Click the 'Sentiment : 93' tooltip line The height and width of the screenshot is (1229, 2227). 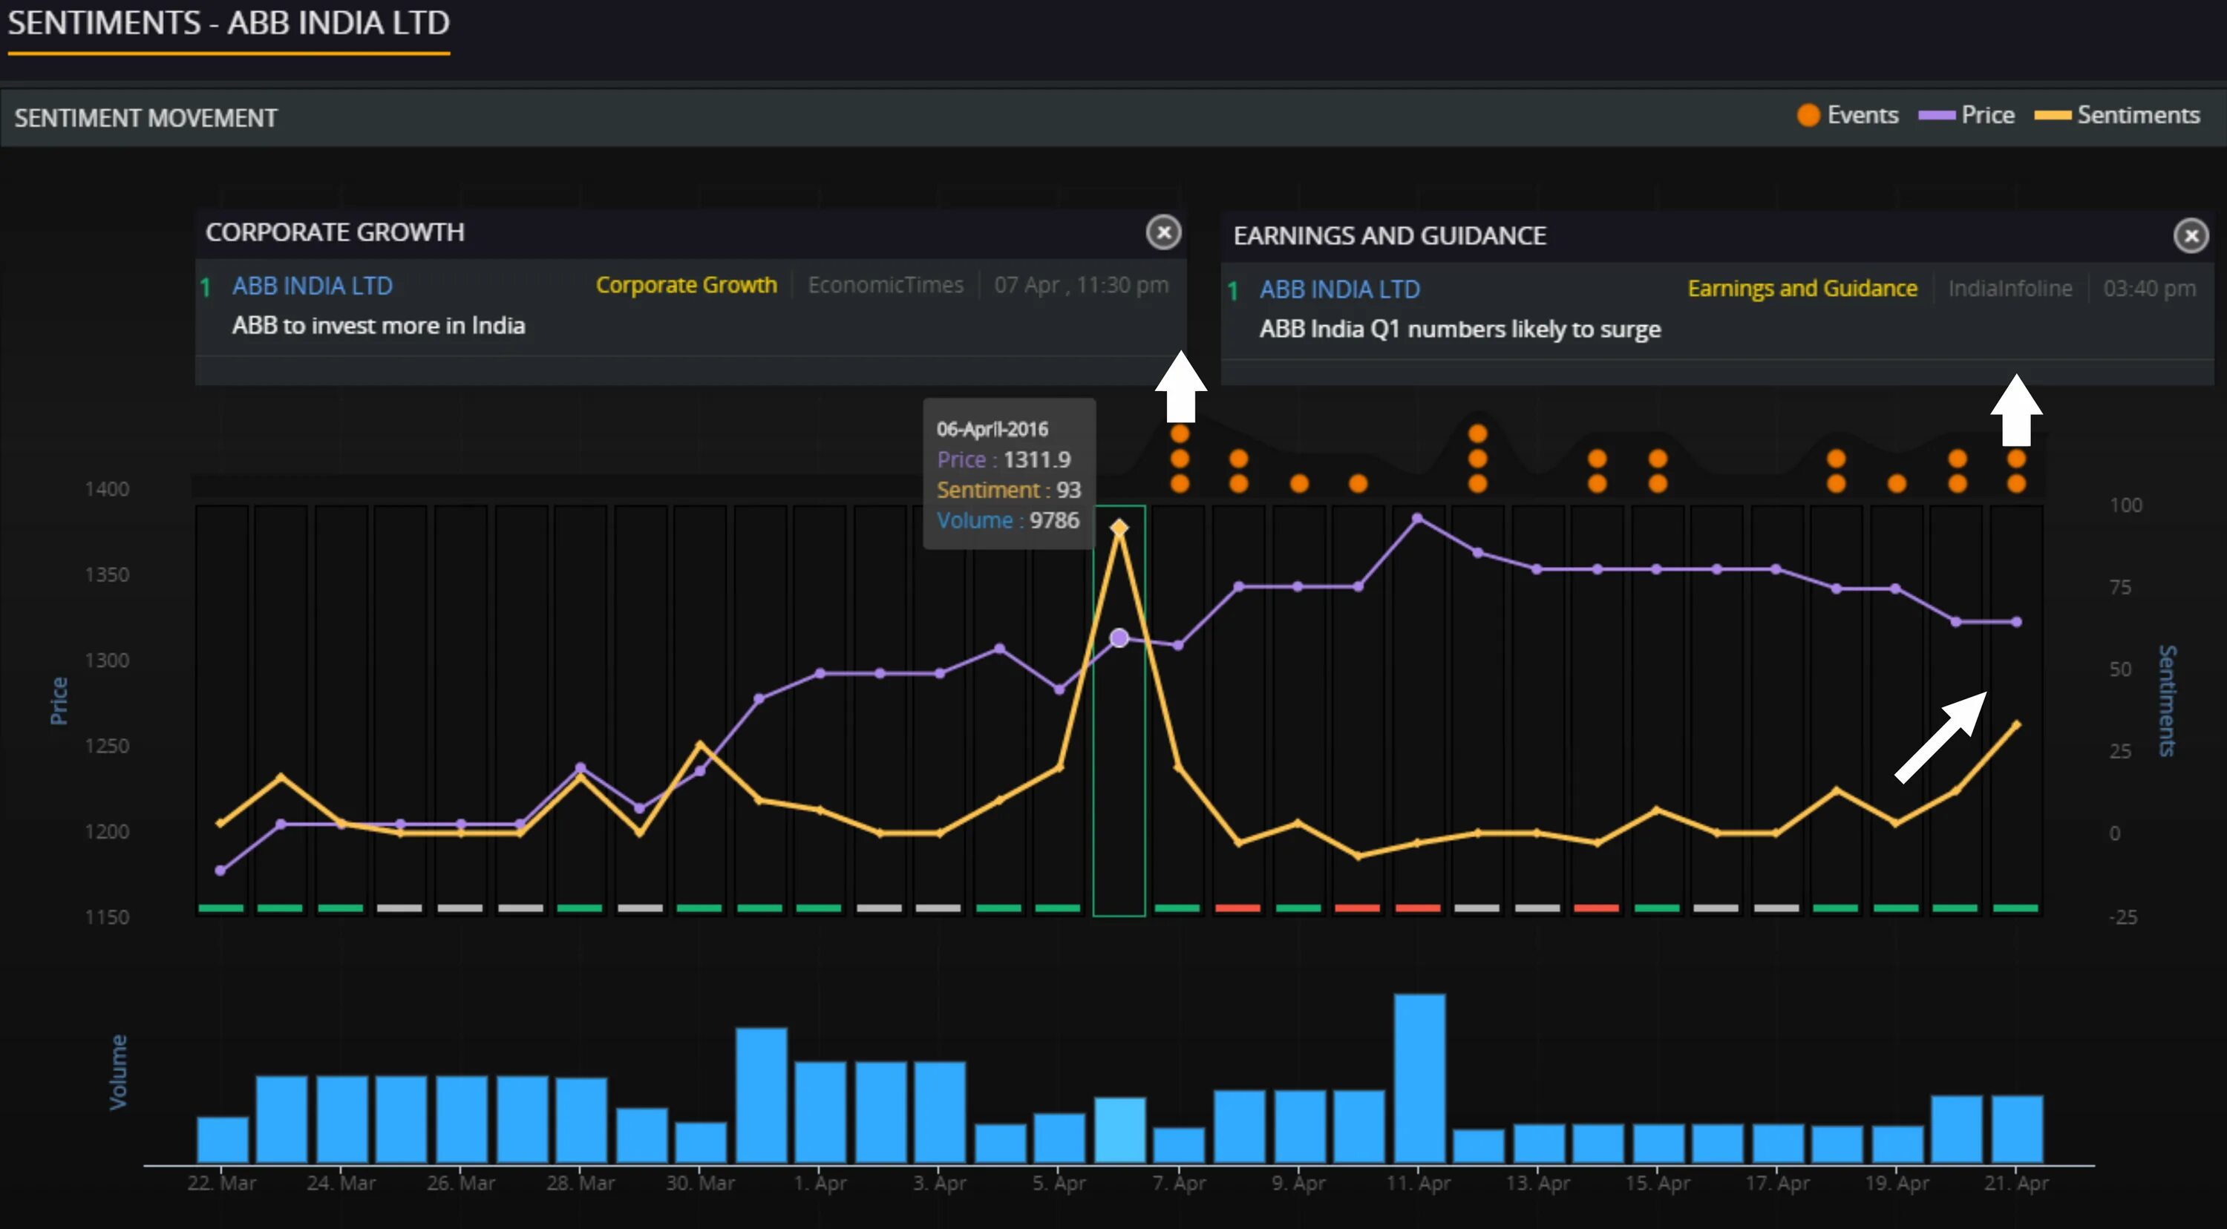[x=1009, y=490]
